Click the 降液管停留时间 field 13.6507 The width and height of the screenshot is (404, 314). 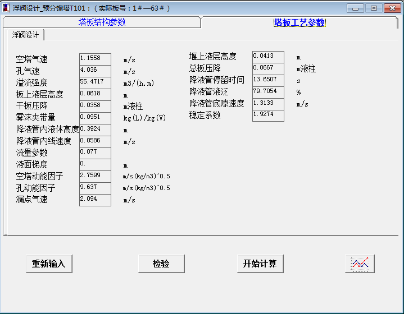tap(268, 81)
